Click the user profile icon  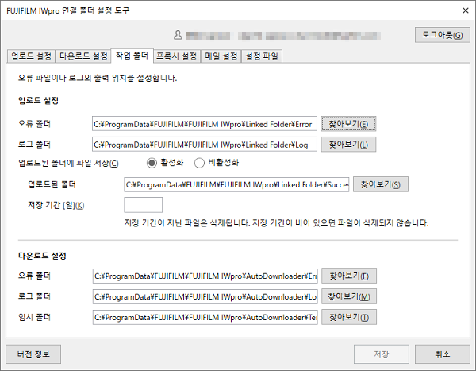178,35
